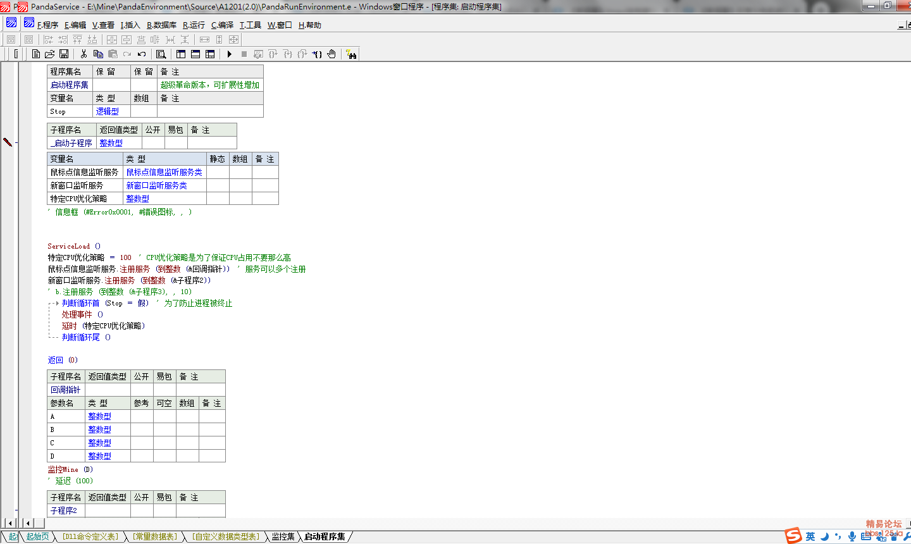Click the 处理事件 () code line
This screenshot has width=911, height=544.
tap(82, 314)
